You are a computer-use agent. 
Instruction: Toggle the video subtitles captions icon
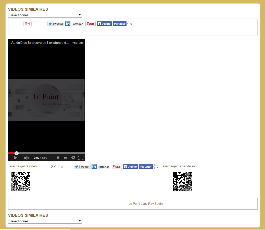coord(66,158)
